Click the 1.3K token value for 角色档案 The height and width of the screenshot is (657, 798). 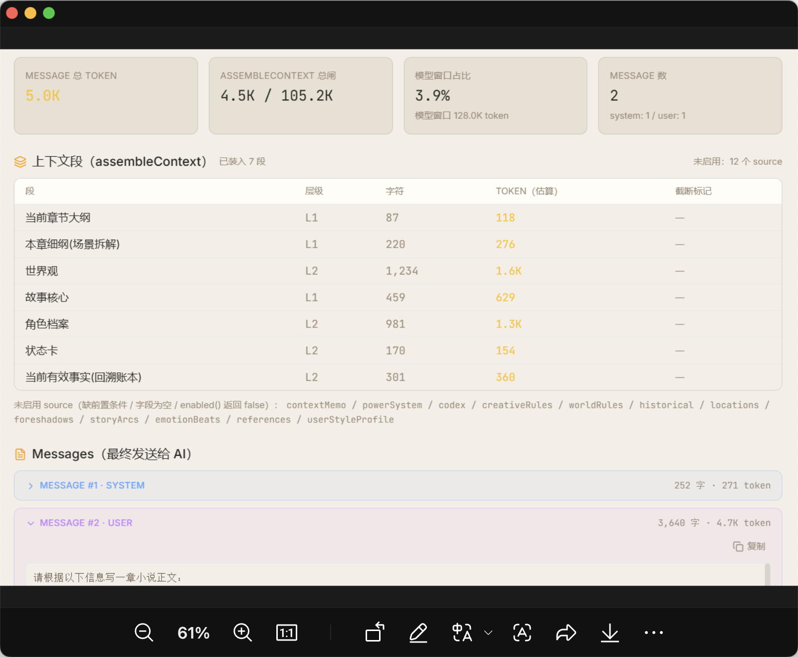[x=508, y=324]
